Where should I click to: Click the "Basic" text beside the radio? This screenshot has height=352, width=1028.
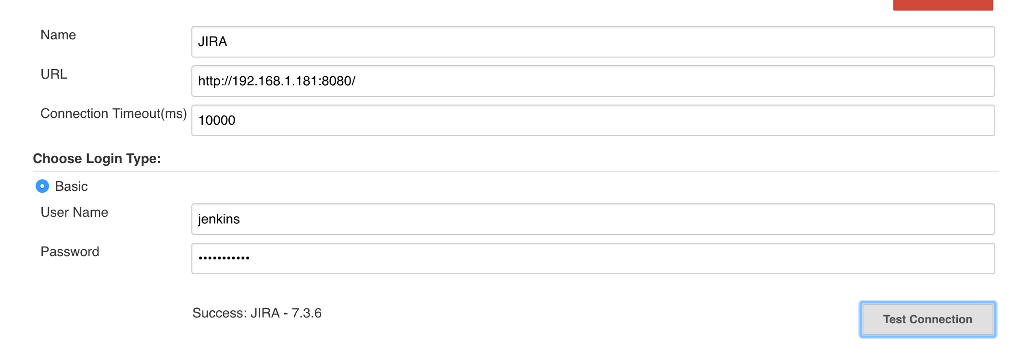tap(71, 187)
